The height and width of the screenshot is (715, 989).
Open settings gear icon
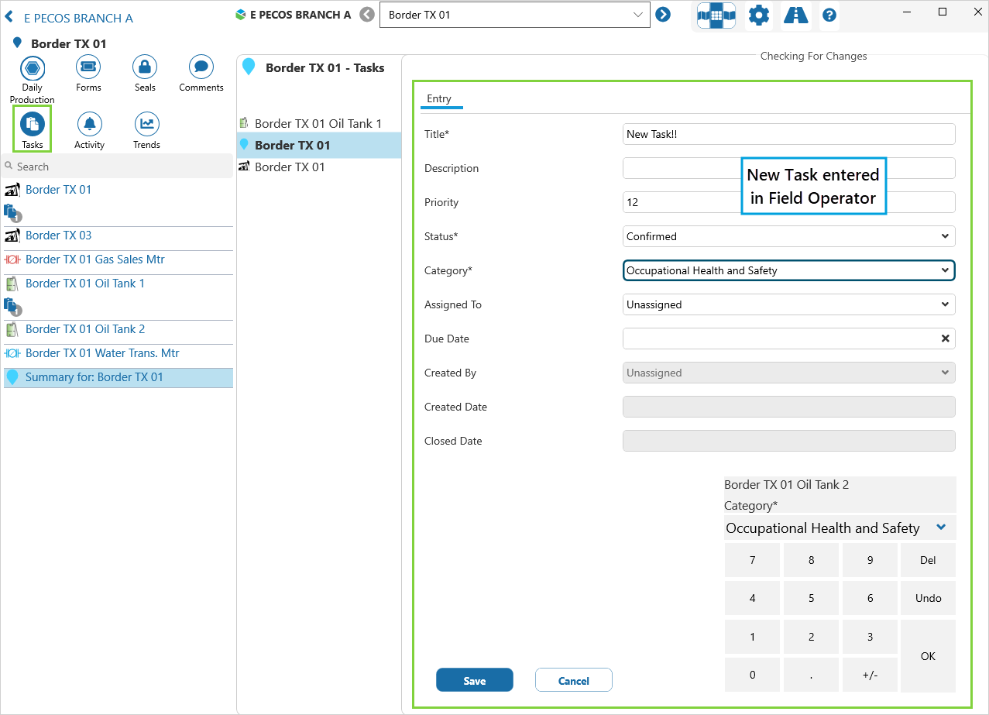[759, 15]
